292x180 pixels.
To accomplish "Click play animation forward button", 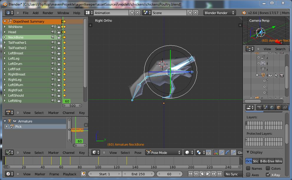I will [208, 174].
